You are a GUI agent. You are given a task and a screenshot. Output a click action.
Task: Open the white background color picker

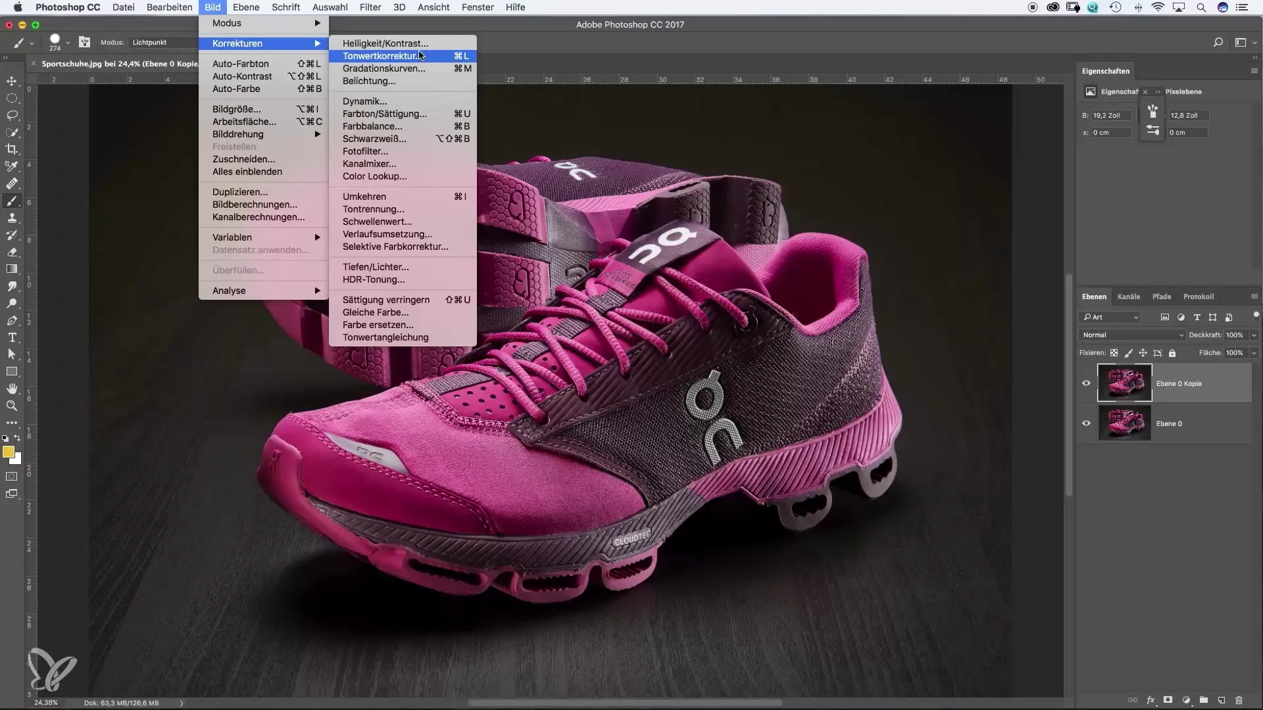coord(18,460)
